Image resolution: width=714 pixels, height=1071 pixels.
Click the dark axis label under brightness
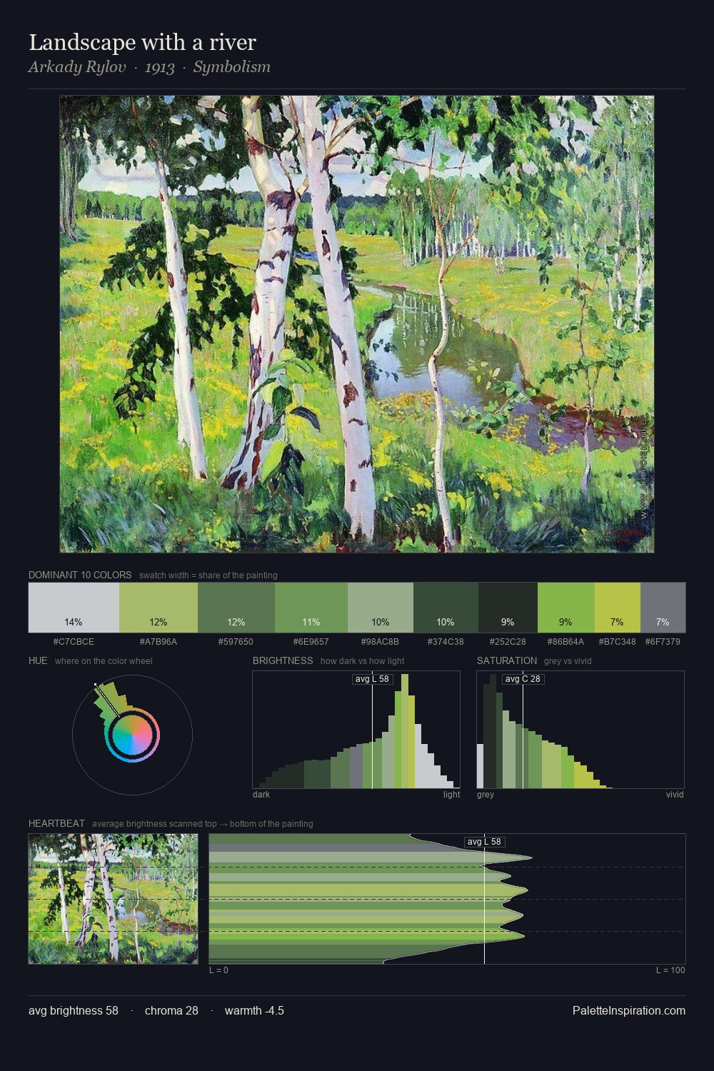click(261, 795)
